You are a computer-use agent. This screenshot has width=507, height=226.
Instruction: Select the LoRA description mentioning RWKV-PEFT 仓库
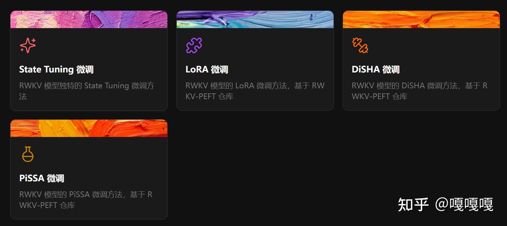255,91
